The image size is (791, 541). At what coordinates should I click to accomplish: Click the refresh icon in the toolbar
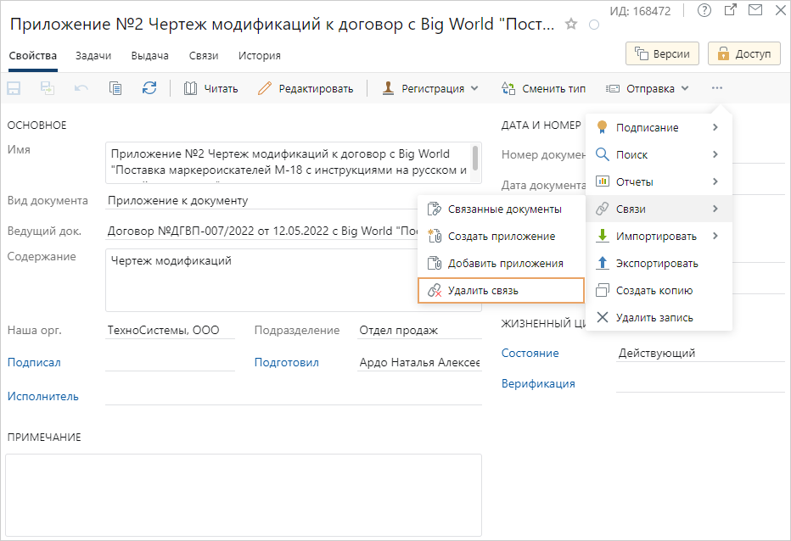(149, 88)
